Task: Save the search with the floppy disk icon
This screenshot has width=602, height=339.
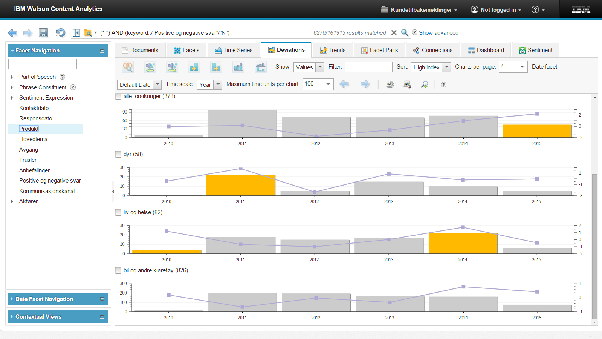Action: click(x=44, y=33)
